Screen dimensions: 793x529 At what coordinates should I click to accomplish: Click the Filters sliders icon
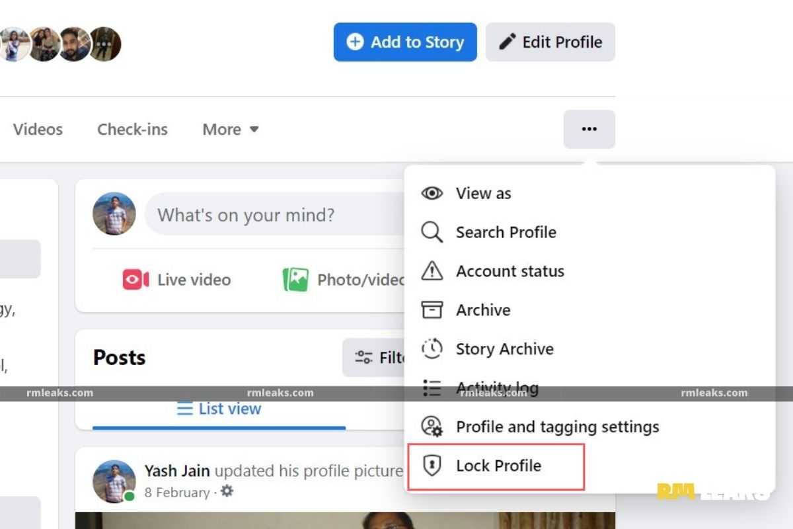coord(363,358)
